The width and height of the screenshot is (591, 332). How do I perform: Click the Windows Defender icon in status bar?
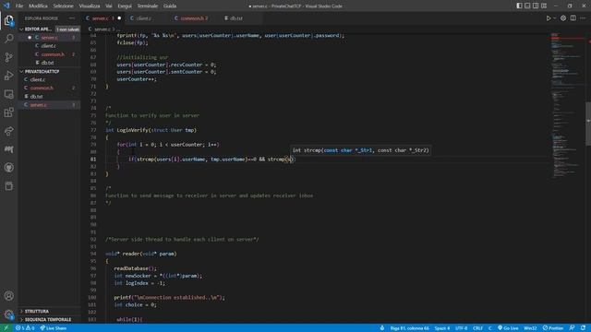(x=382, y=328)
